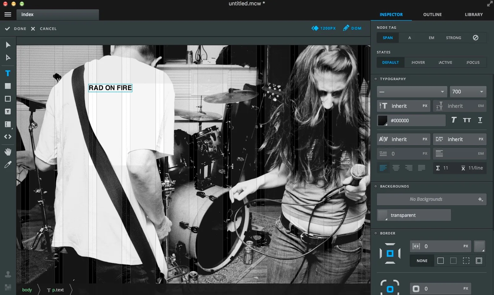This screenshot has width=494, height=295.
Task: Select the outlined rectangle tool
Action: click(x=8, y=99)
